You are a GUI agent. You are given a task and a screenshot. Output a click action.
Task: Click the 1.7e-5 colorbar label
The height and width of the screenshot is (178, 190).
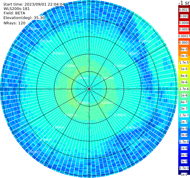tap(184, 62)
